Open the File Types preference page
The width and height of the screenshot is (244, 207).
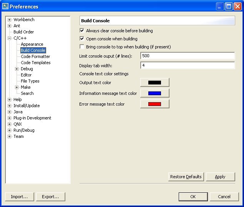click(x=30, y=81)
